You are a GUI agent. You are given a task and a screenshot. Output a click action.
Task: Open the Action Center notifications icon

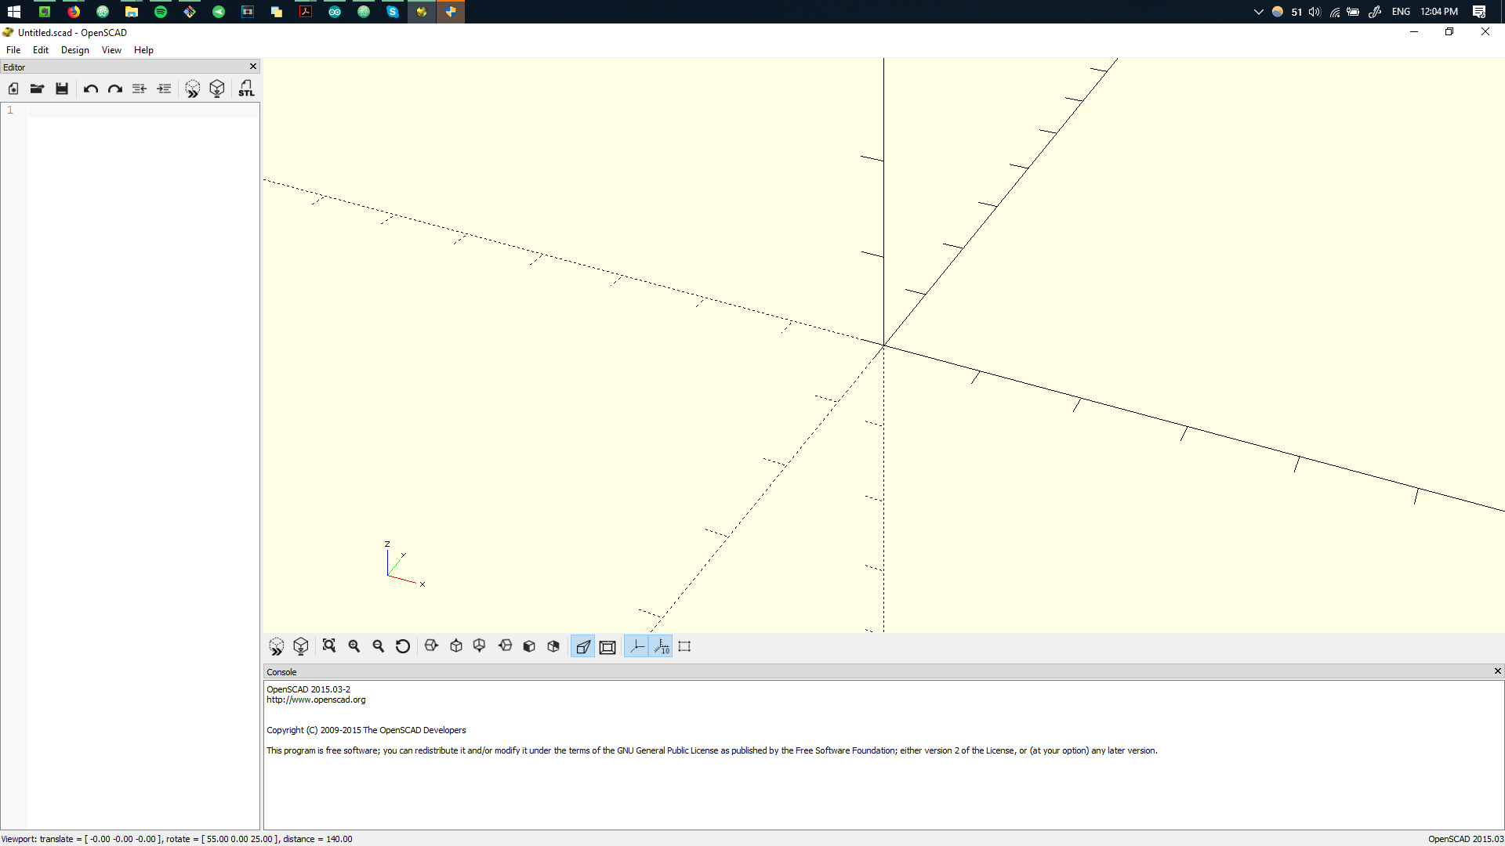click(x=1479, y=12)
